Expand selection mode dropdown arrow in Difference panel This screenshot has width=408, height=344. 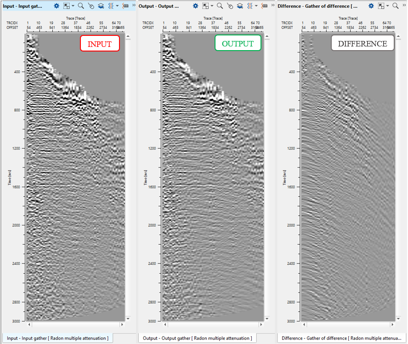click(x=387, y=6)
